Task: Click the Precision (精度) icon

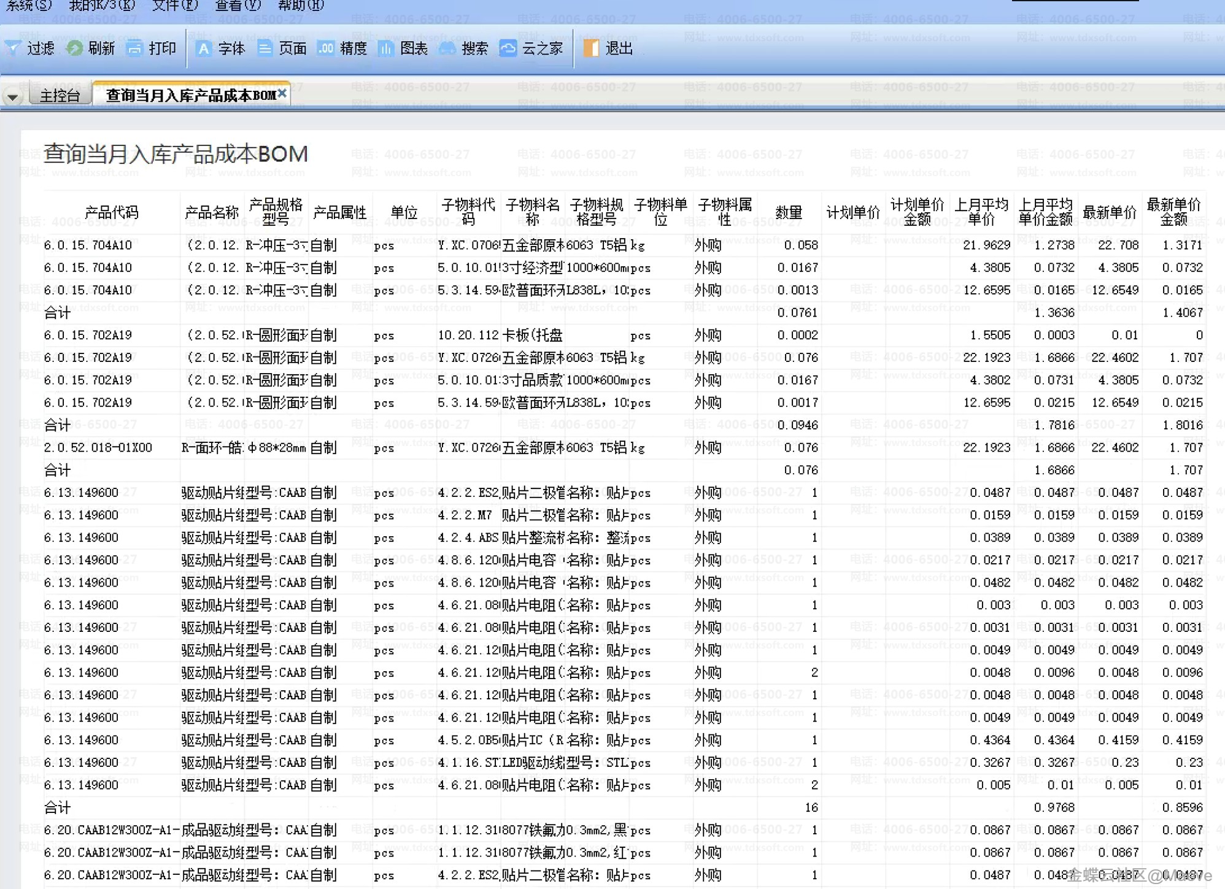Action: pyautogui.click(x=325, y=48)
